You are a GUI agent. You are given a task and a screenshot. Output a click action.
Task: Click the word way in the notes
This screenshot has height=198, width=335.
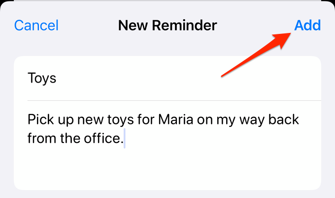pyautogui.click(x=252, y=121)
